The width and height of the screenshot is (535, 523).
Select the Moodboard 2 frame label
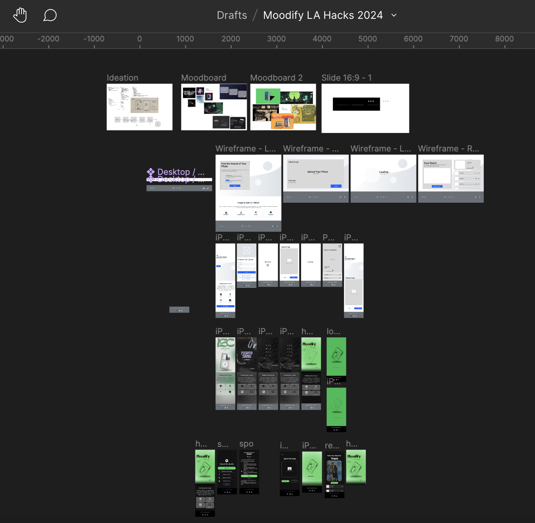point(277,78)
